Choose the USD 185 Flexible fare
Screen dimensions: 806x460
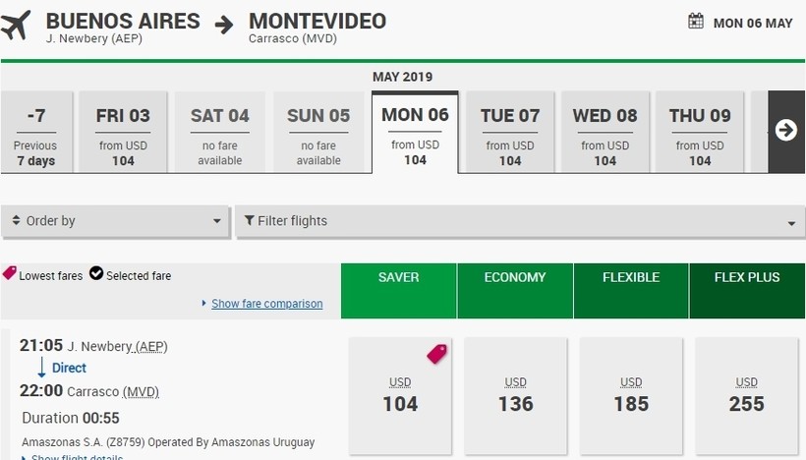point(631,395)
